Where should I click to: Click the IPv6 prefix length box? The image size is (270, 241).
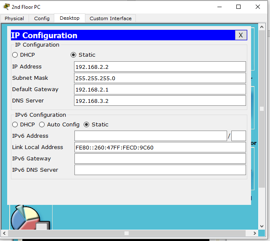coord(238,136)
